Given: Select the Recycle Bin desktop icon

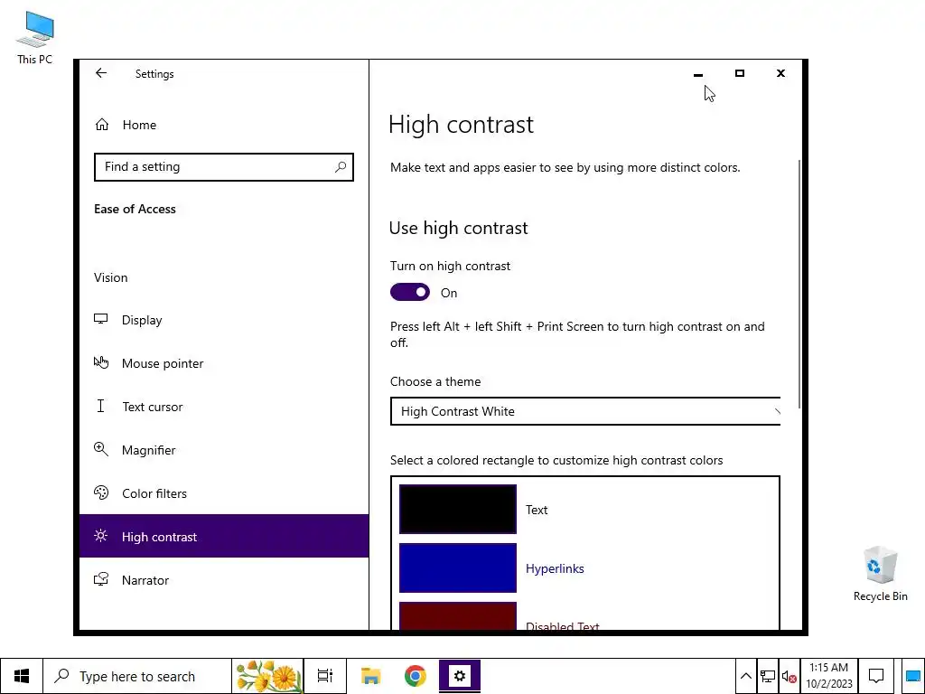Looking at the screenshot, I should tap(880, 574).
